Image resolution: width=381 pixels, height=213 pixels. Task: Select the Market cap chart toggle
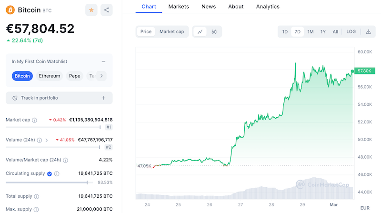171,31
